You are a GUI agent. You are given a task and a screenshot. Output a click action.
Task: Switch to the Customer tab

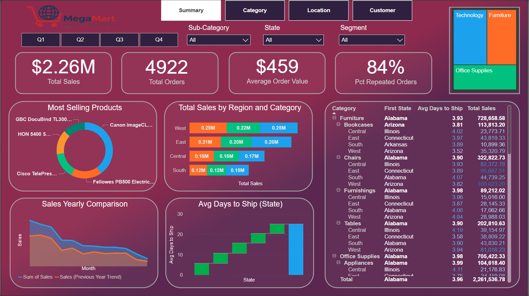point(382,10)
